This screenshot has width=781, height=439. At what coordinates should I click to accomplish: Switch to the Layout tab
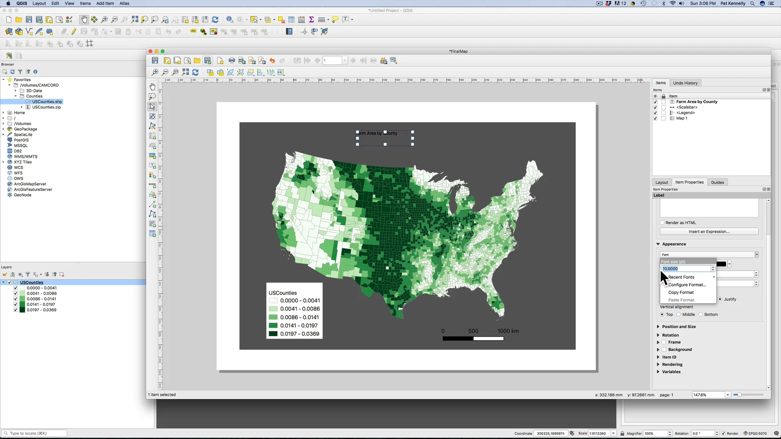[661, 183]
